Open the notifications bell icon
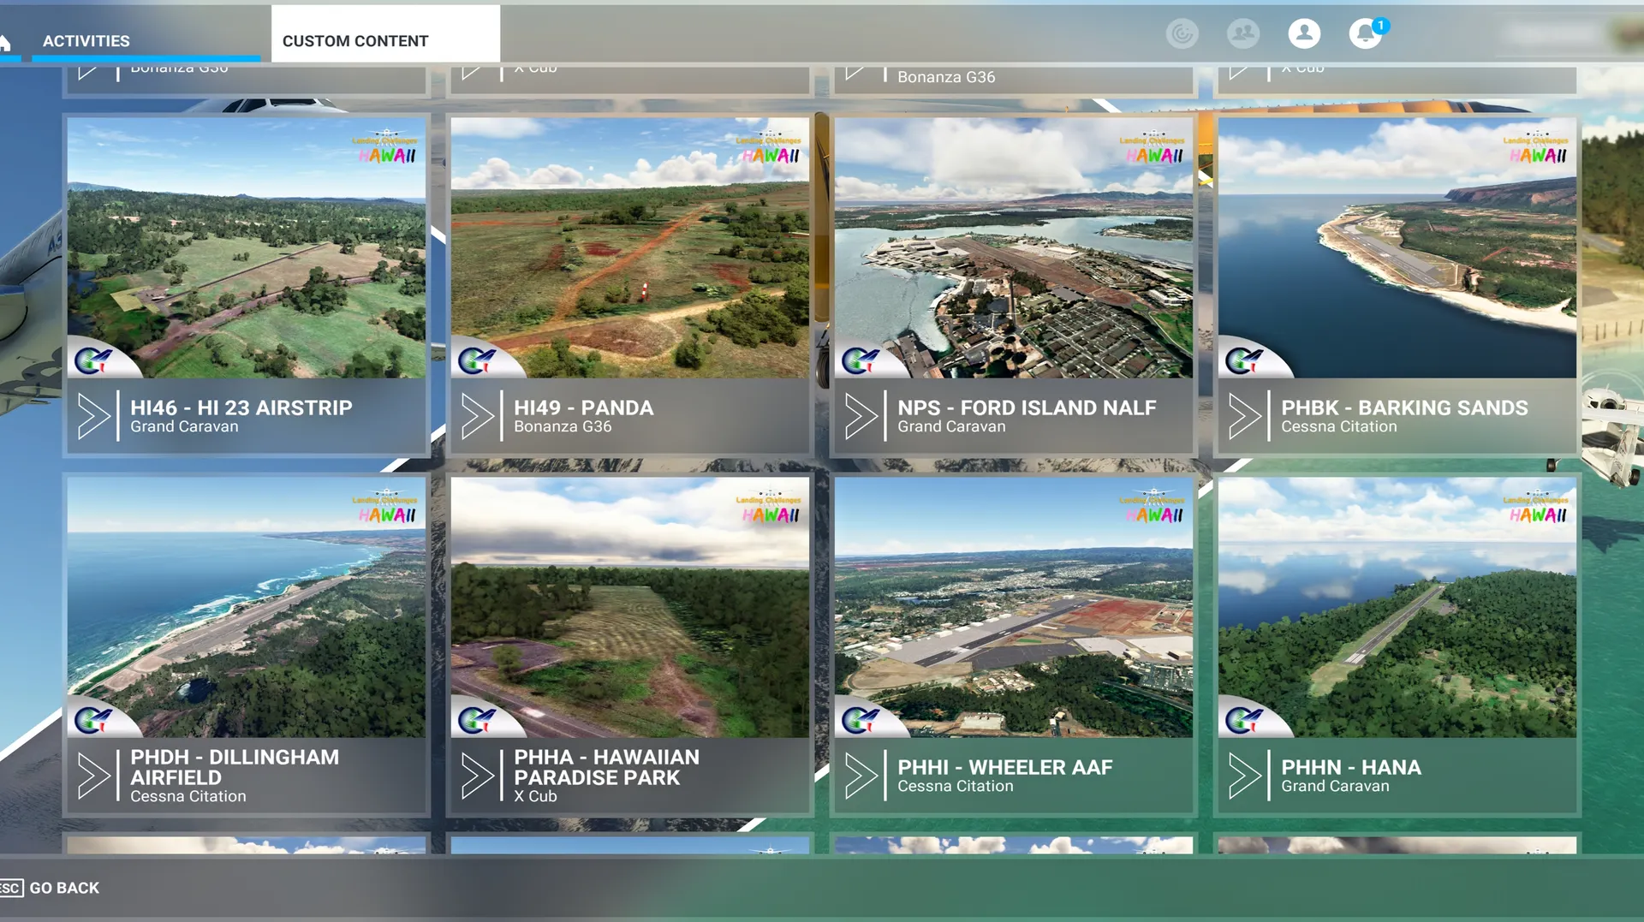Image resolution: width=1644 pixels, height=922 pixels. pos(1367,33)
